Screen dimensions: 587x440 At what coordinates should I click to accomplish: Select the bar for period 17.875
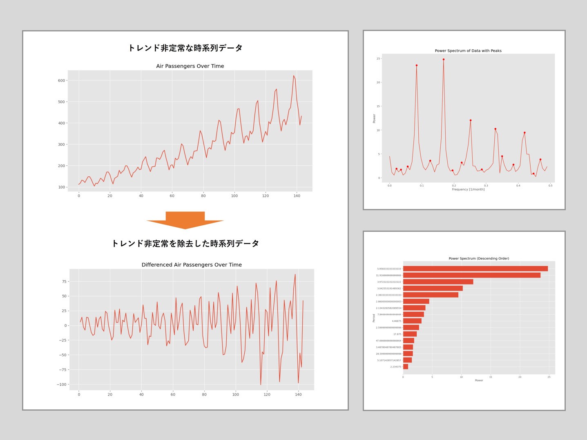[x=410, y=334]
